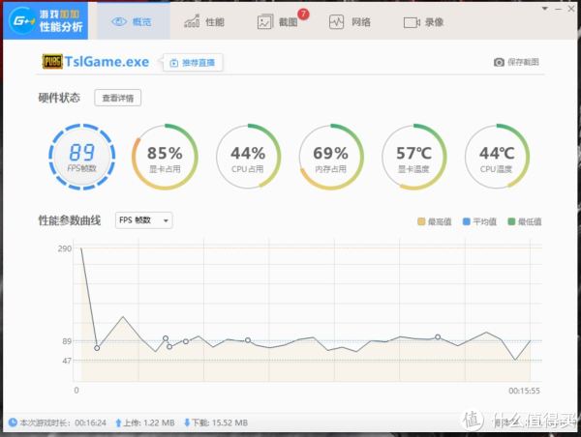581x437 pixels.
Task: Click the 44% CPU占用 gauge
Action: (x=248, y=157)
